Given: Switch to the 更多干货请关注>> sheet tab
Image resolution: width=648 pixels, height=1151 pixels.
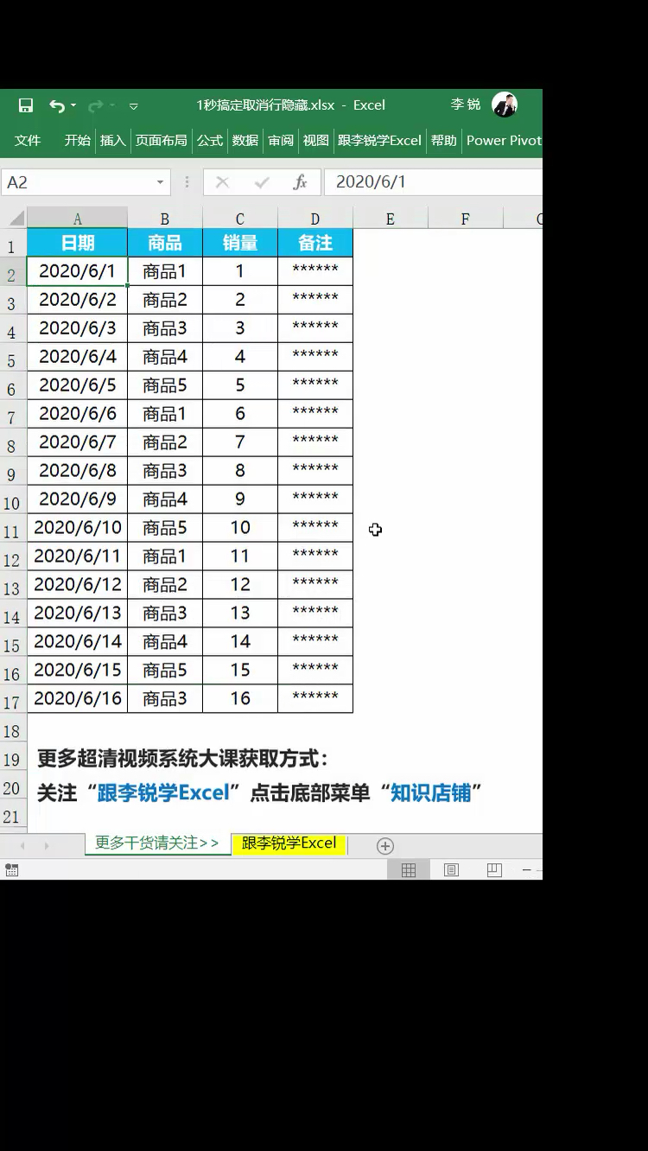Looking at the screenshot, I should (x=157, y=843).
